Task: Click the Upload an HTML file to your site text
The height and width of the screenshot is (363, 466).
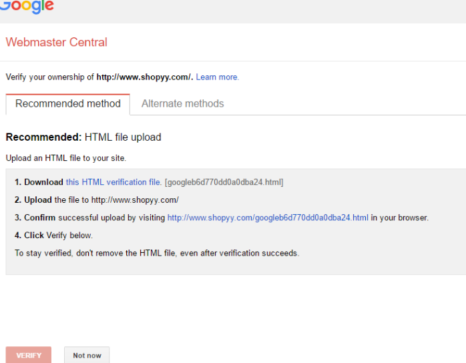Action: (66, 158)
